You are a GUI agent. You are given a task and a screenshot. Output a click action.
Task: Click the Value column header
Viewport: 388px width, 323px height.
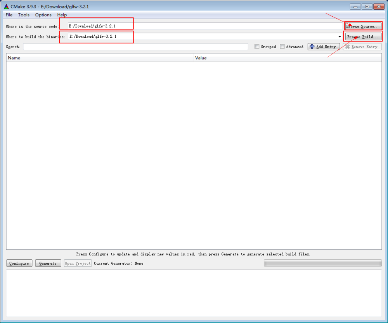point(201,57)
